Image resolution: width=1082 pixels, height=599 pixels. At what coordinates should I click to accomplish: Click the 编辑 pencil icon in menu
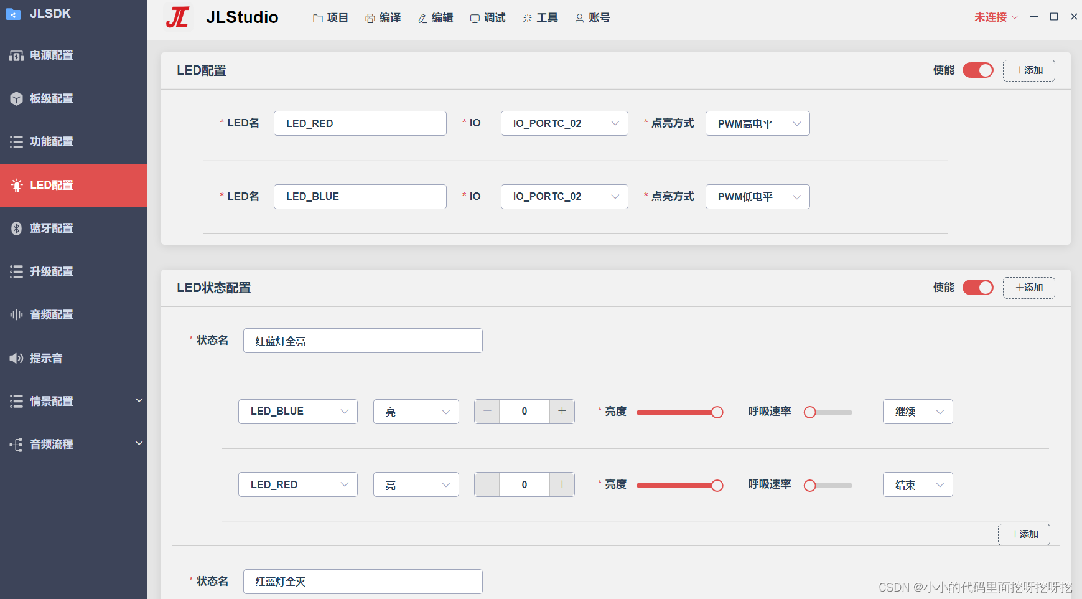point(422,19)
